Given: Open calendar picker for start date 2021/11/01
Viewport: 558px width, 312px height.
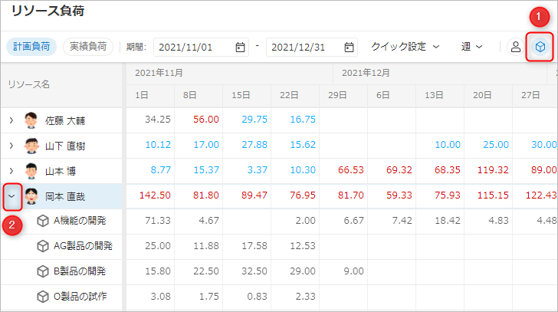Looking at the screenshot, I should click(240, 47).
